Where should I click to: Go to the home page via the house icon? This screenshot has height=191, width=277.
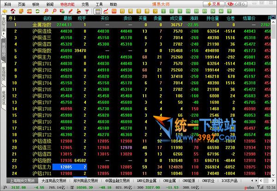13,11
